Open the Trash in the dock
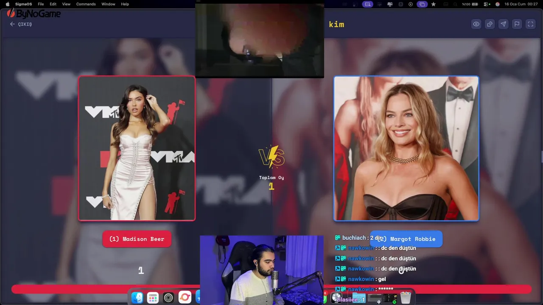This screenshot has width=543, height=305. click(406, 298)
